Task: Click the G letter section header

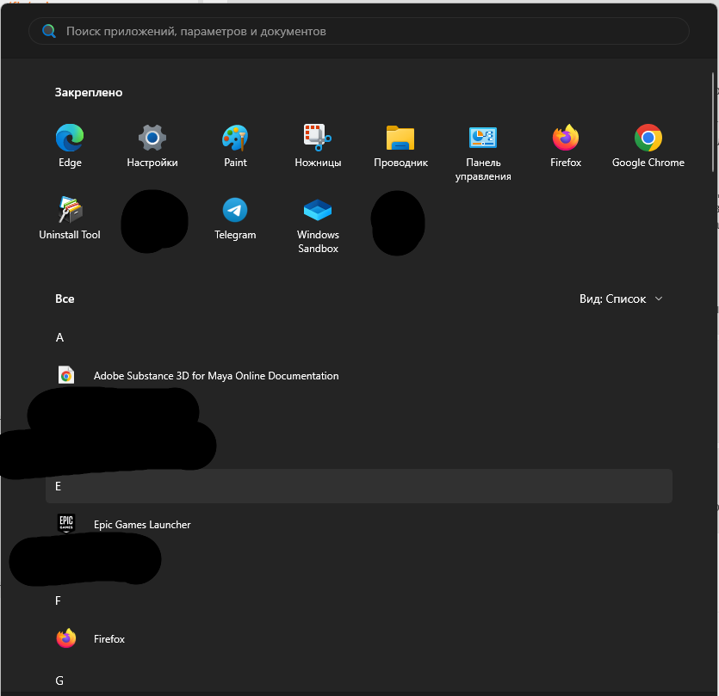Action: click(59, 681)
